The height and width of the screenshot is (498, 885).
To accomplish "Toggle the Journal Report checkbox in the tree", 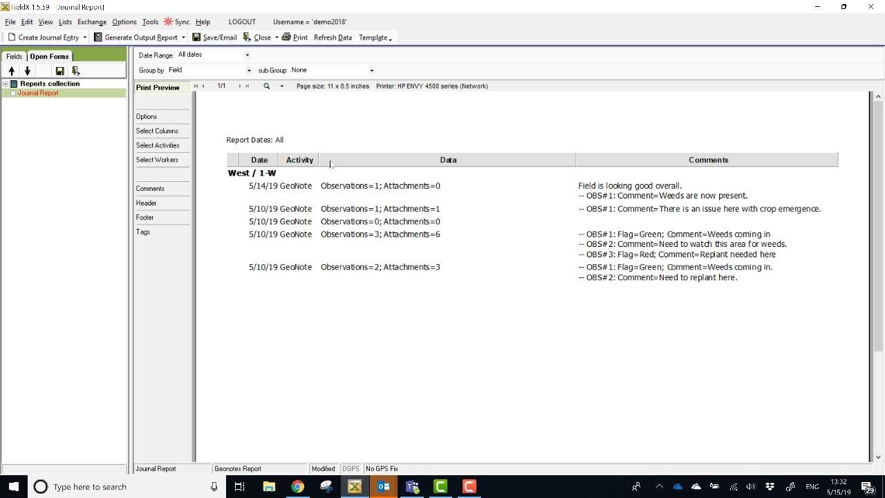I will tap(13, 93).
